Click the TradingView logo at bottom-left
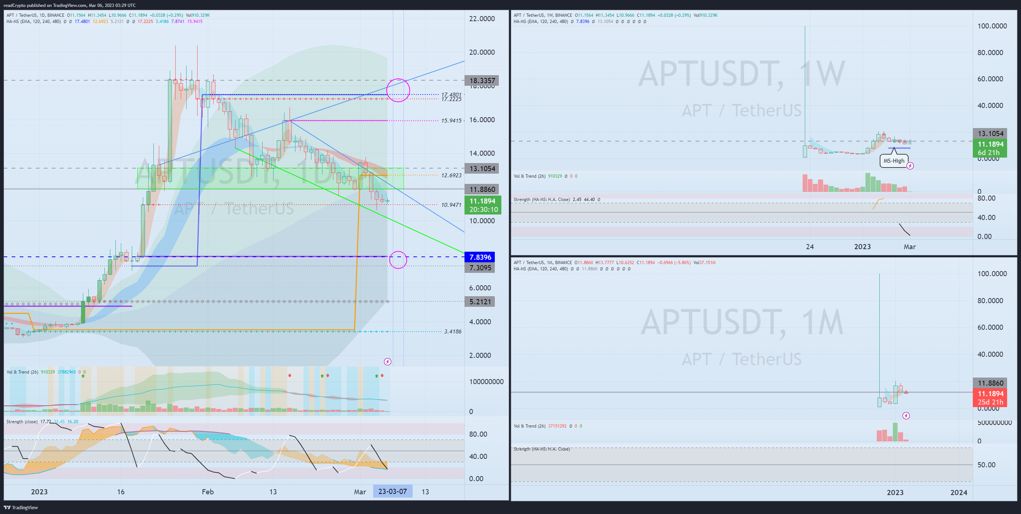Image resolution: width=1021 pixels, height=514 pixels. 21,507
